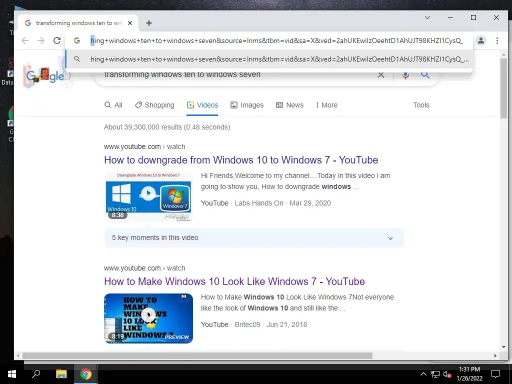Open Chrome's three-dot menu

[x=497, y=40]
